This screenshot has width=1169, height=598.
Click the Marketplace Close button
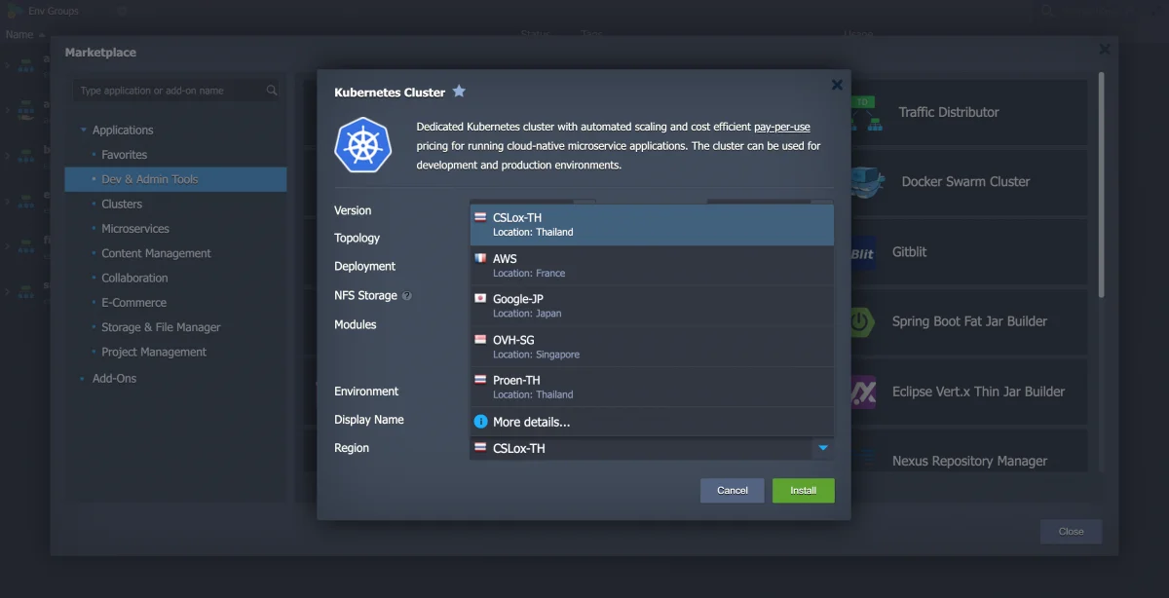coord(1072,532)
